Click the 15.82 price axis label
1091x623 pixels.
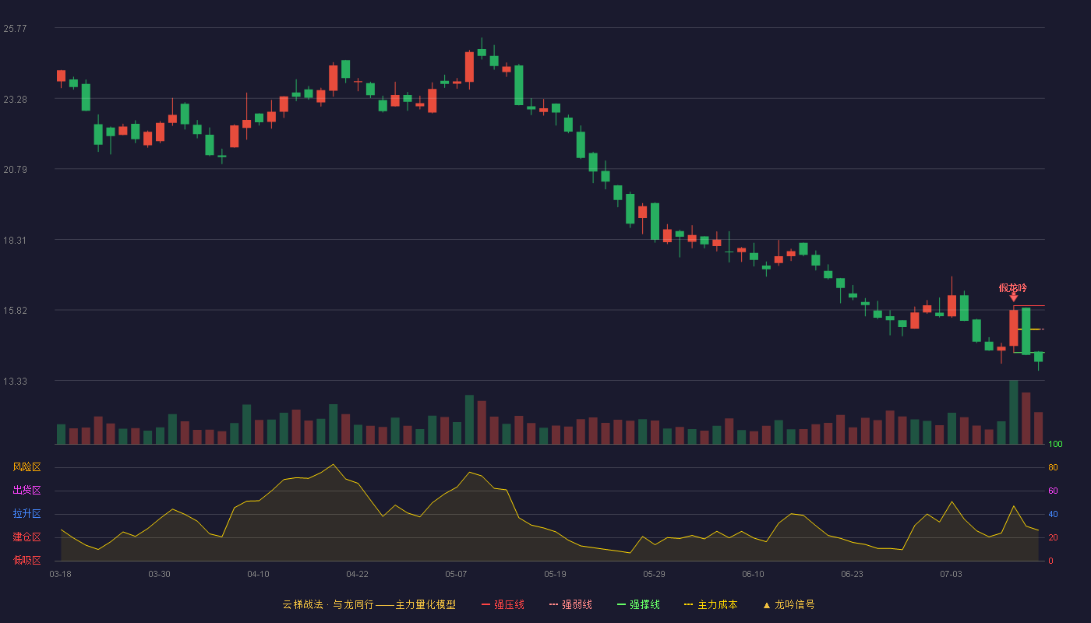point(15,311)
